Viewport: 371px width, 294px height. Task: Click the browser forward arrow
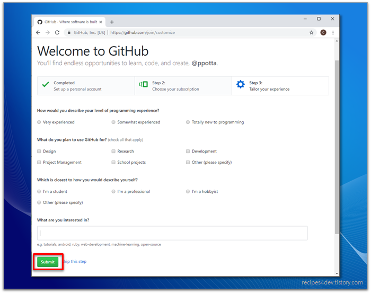48,32
